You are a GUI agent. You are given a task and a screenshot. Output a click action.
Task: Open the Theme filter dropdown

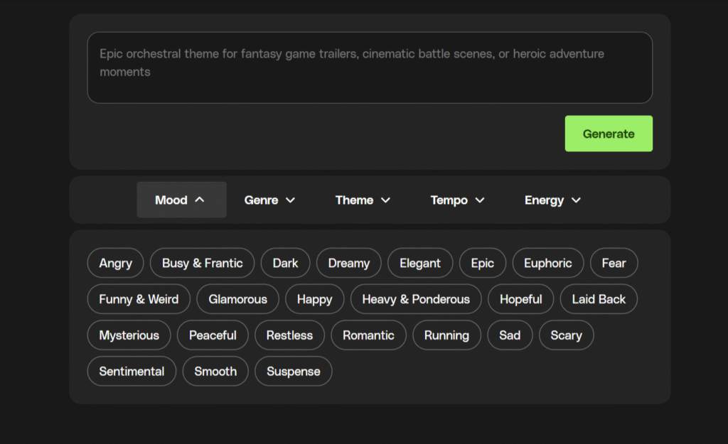coord(363,200)
